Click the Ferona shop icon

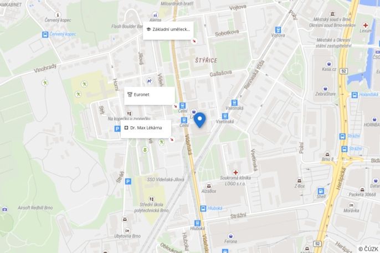[230, 236]
